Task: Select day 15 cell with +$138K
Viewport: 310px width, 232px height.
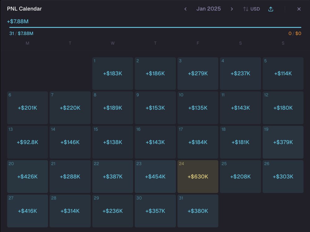Action: pyautogui.click(x=113, y=142)
